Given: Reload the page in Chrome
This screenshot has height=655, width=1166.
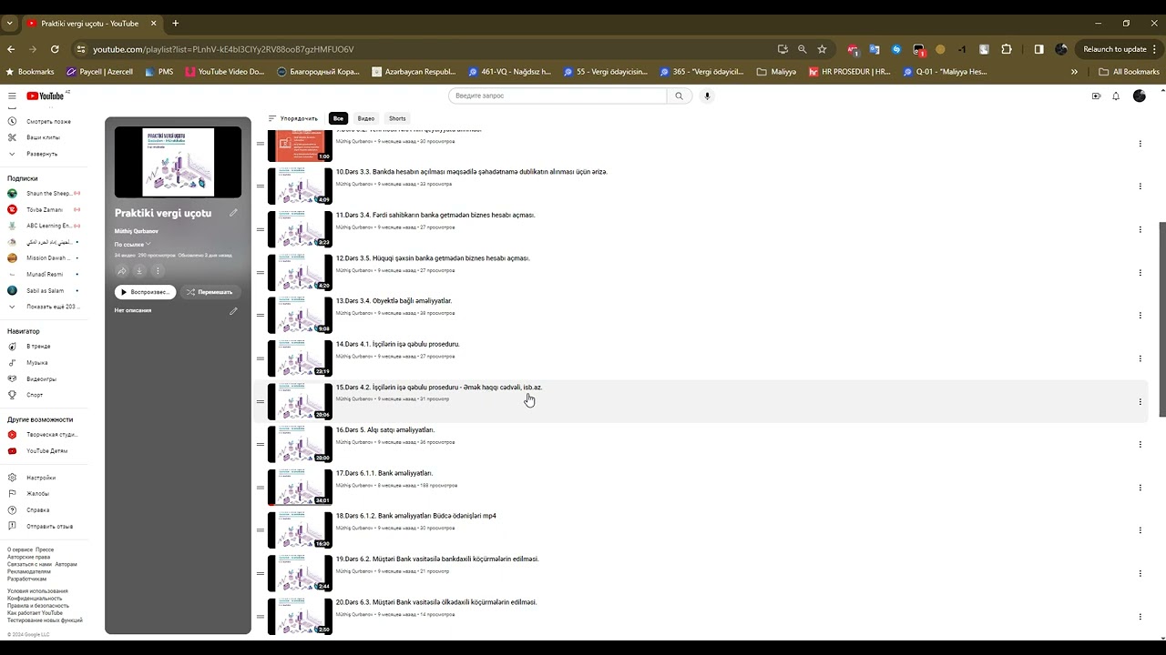Looking at the screenshot, I should tap(55, 49).
